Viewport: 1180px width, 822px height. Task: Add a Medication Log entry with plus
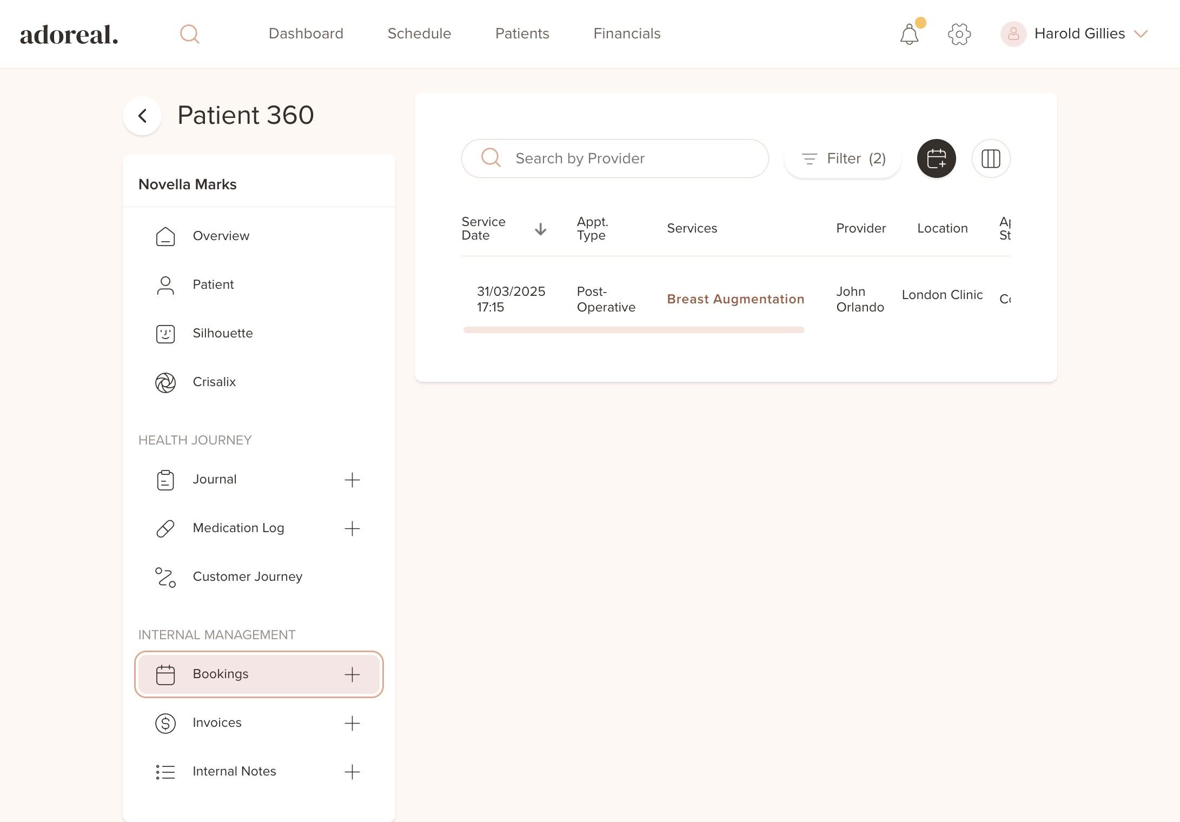pyautogui.click(x=352, y=528)
